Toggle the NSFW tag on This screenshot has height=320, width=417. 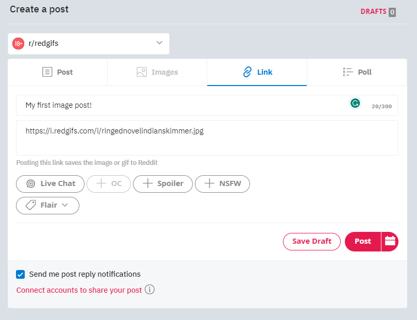click(x=222, y=183)
